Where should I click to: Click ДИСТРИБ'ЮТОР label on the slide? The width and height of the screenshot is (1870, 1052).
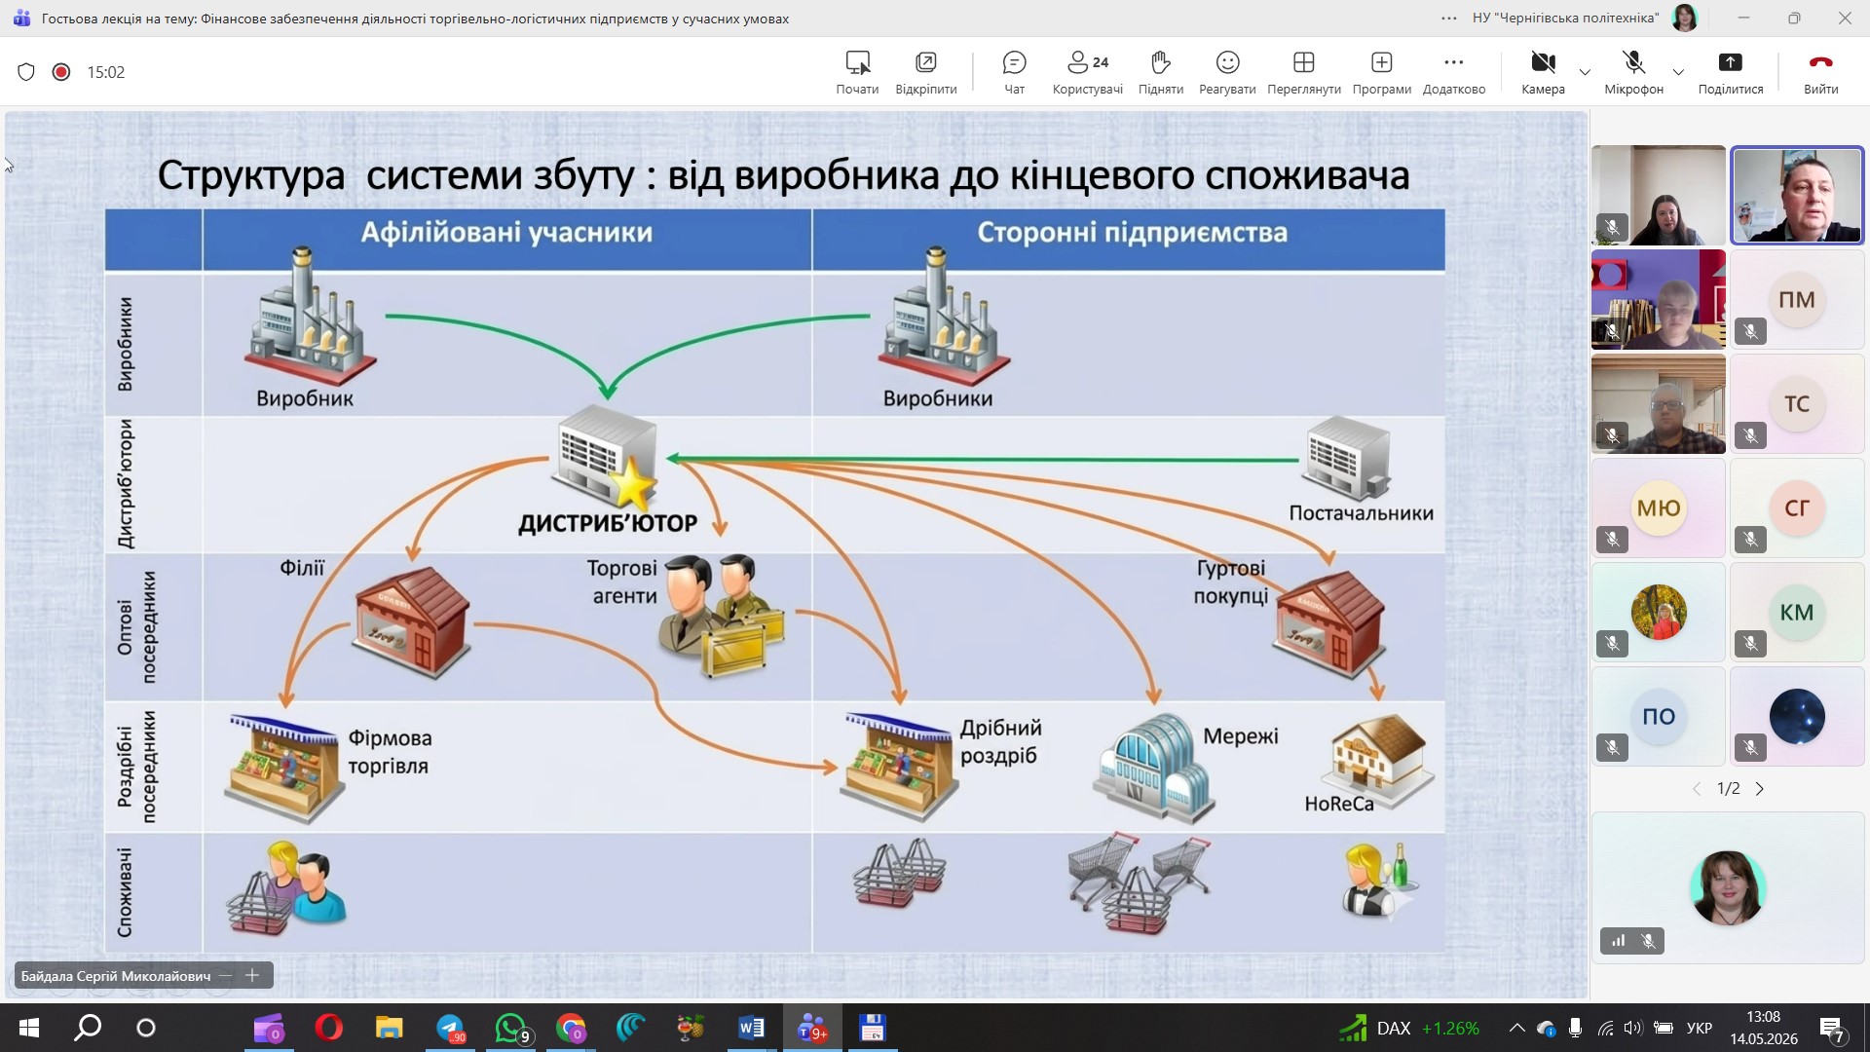pos(608,523)
